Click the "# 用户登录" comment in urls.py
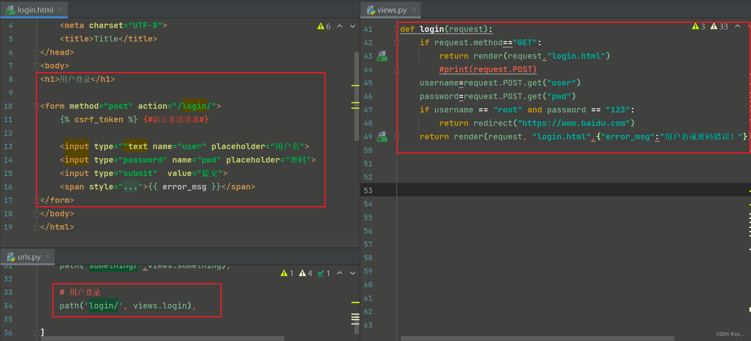 [80, 292]
